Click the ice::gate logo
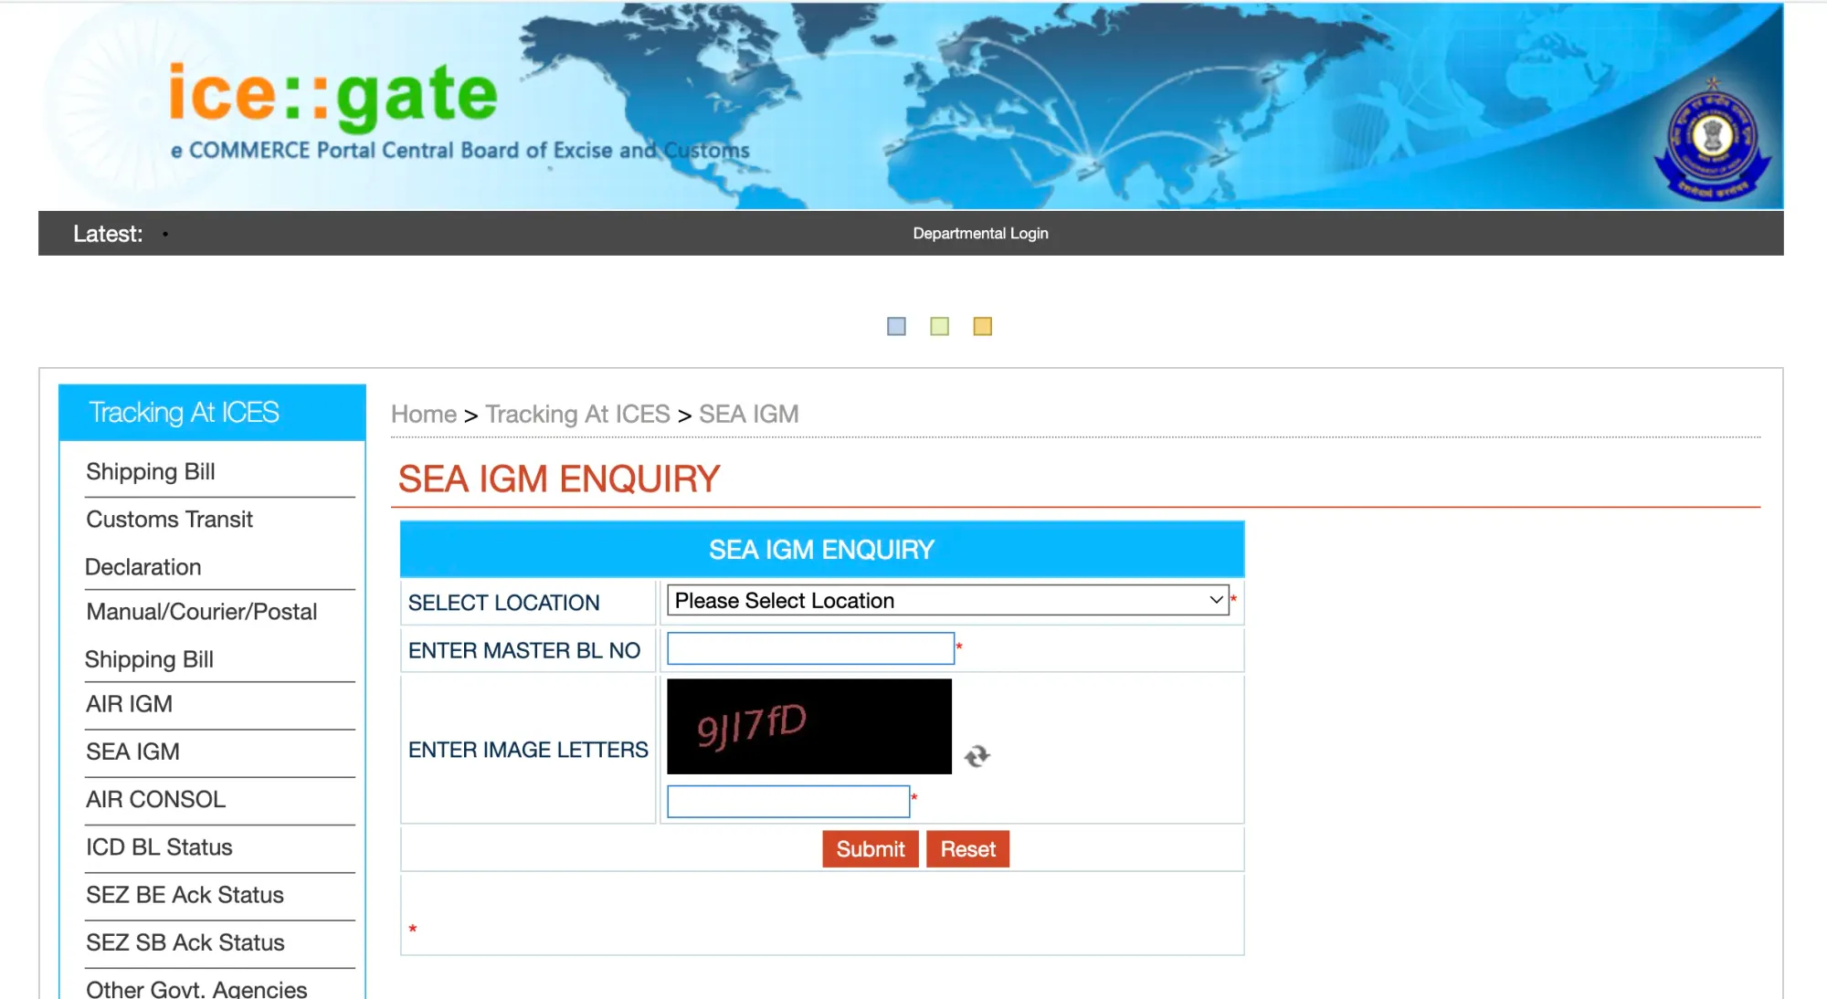Screen dimensions: 1827x999 point(333,95)
